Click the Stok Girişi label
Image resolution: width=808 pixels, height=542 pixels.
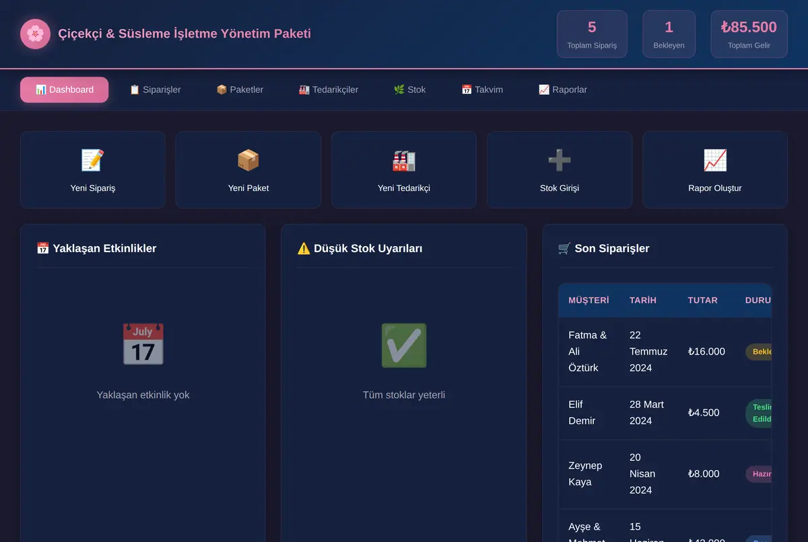coord(560,188)
